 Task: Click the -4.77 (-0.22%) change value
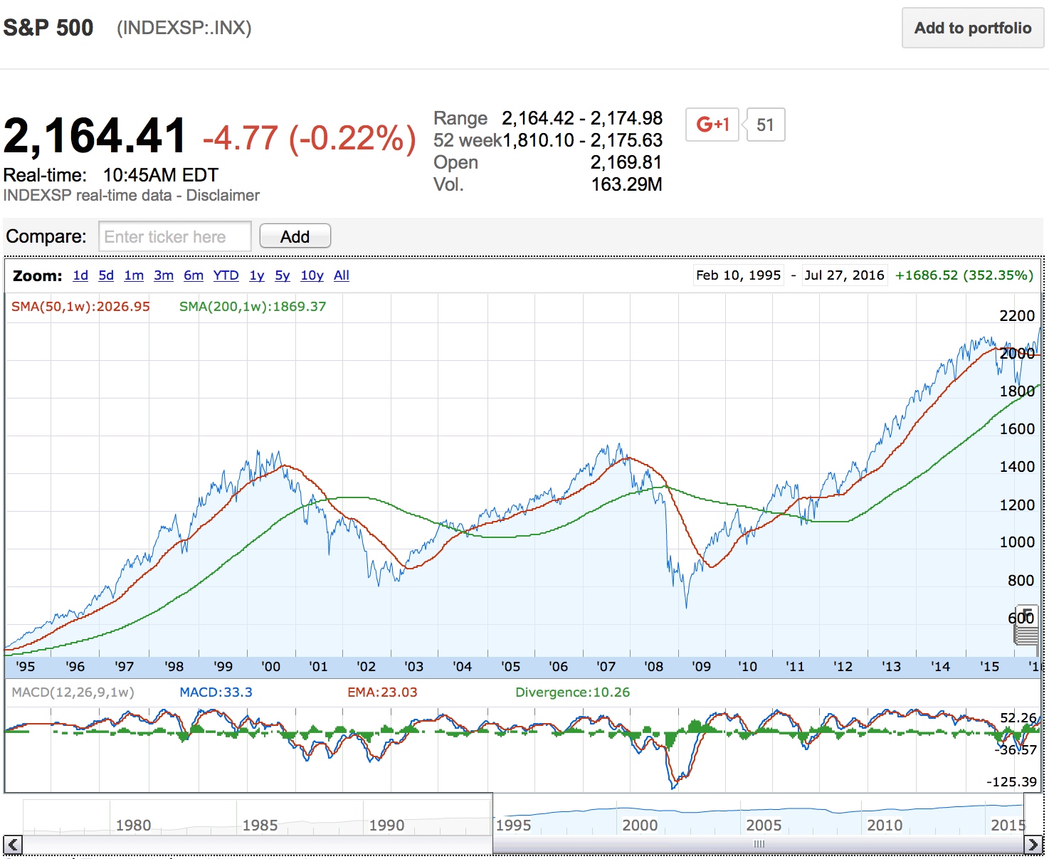309,138
